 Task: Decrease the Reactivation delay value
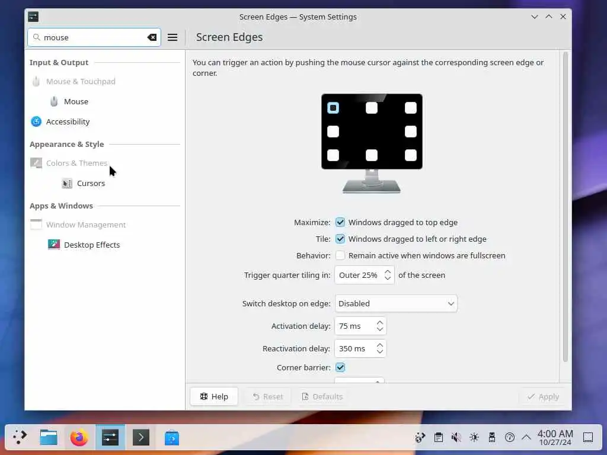click(380, 352)
